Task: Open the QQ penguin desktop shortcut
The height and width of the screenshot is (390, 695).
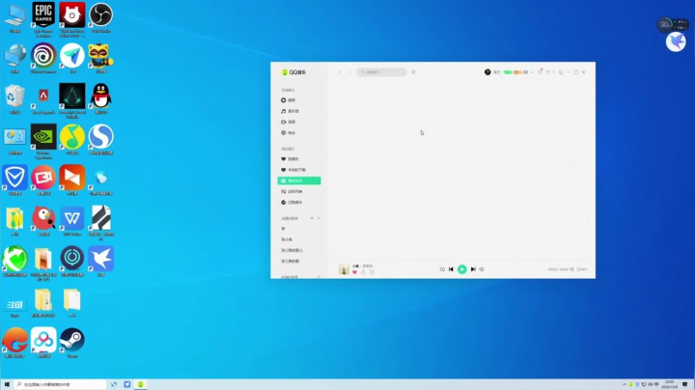Action: click(x=101, y=98)
